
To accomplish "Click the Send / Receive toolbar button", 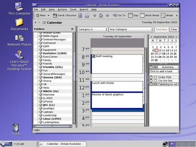I will 65,15.
